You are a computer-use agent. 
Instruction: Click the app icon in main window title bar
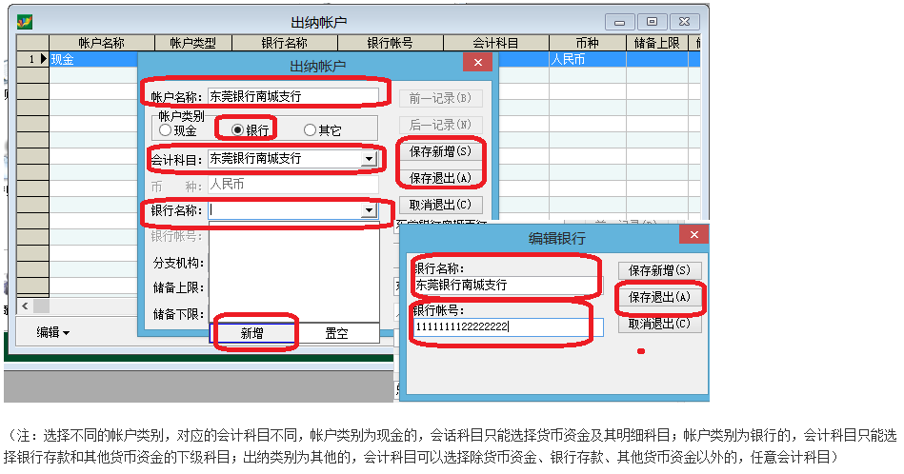point(24,23)
